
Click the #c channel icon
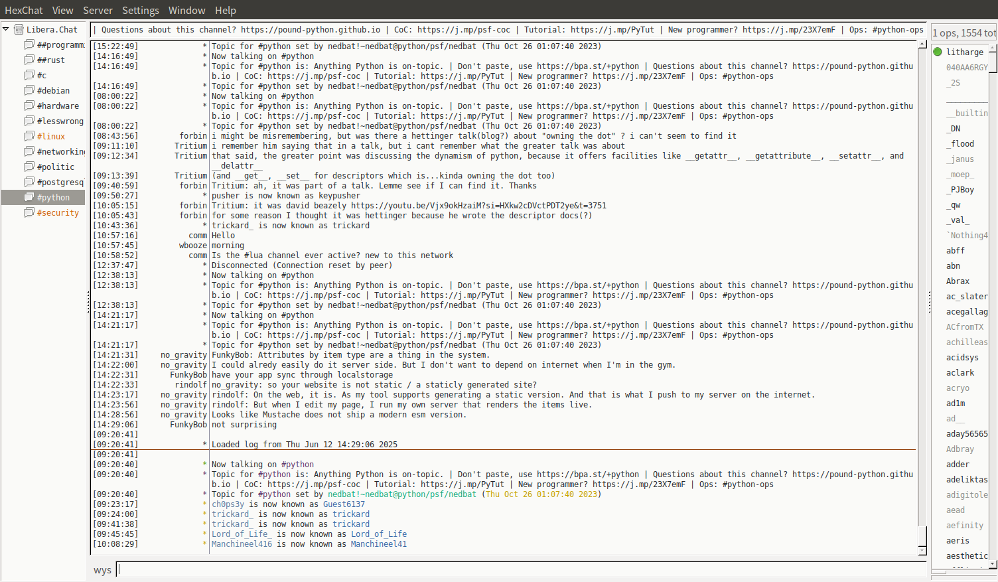coord(29,75)
